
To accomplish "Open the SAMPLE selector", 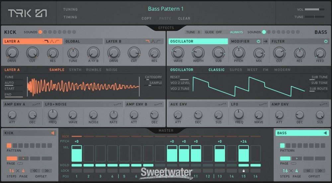I will (156, 83).
